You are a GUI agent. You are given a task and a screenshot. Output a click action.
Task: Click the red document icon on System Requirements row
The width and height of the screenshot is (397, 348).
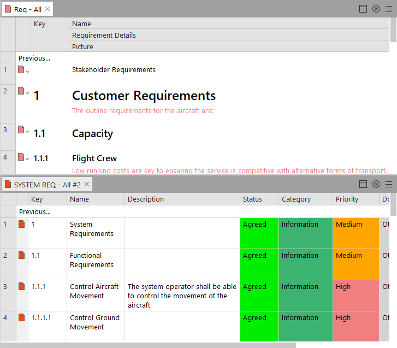22,224
